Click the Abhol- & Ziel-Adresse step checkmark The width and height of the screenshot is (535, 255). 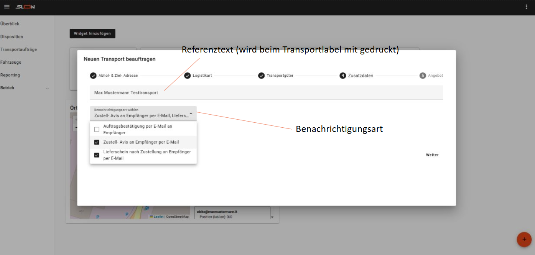tap(93, 76)
